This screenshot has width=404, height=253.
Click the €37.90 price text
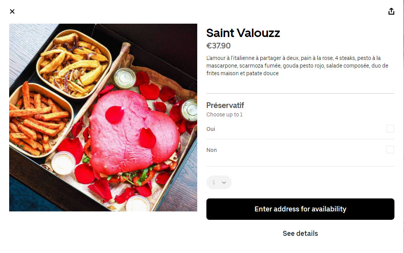218,46
